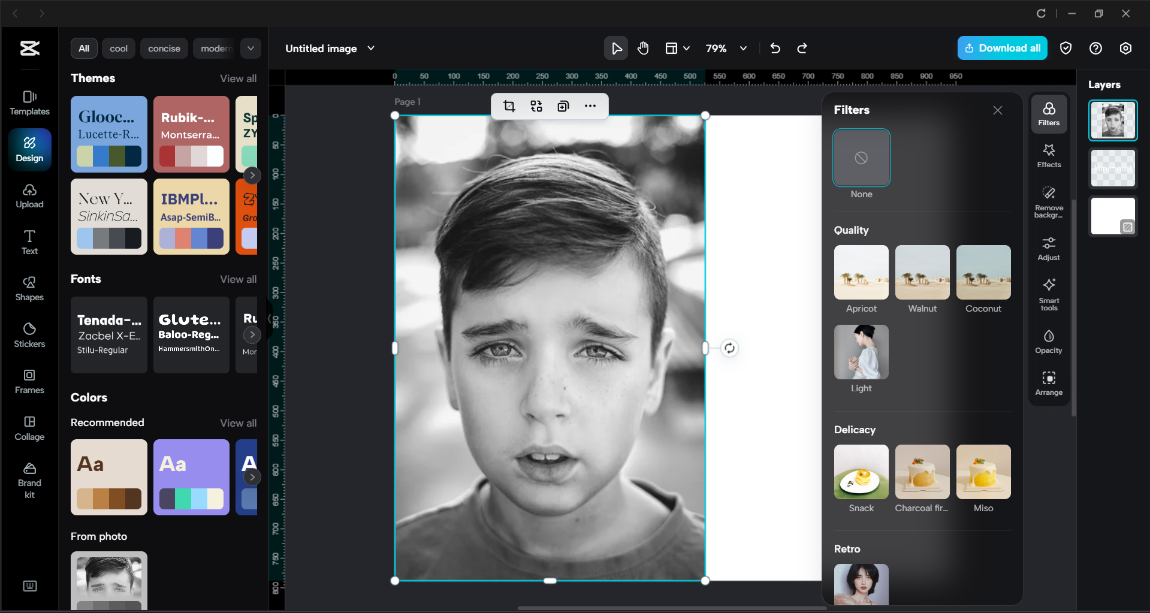Switch to the Stickers tool
1150x613 pixels.
29,334
